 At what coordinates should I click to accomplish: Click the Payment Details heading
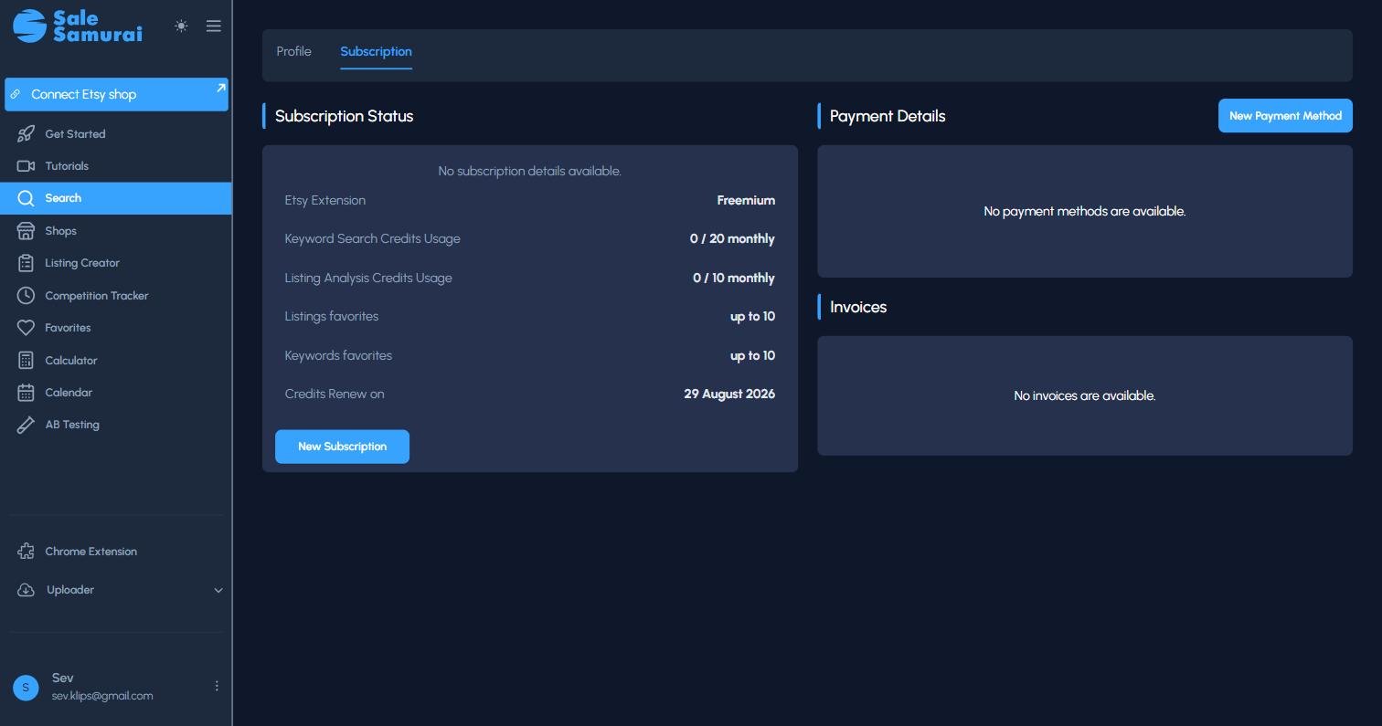888,116
